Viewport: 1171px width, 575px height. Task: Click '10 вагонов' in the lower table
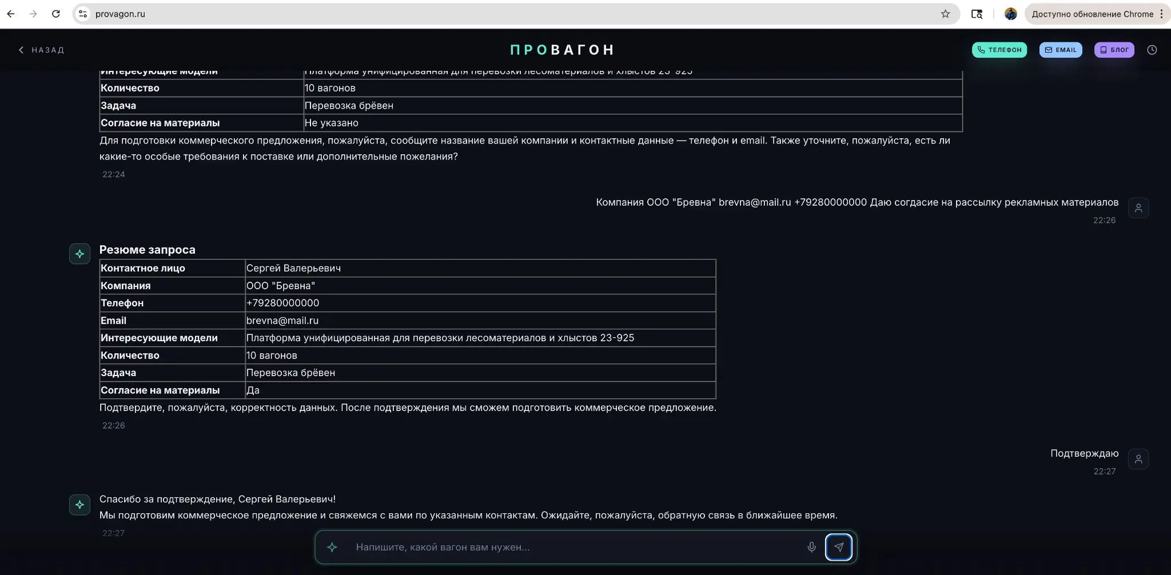coord(480,356)
